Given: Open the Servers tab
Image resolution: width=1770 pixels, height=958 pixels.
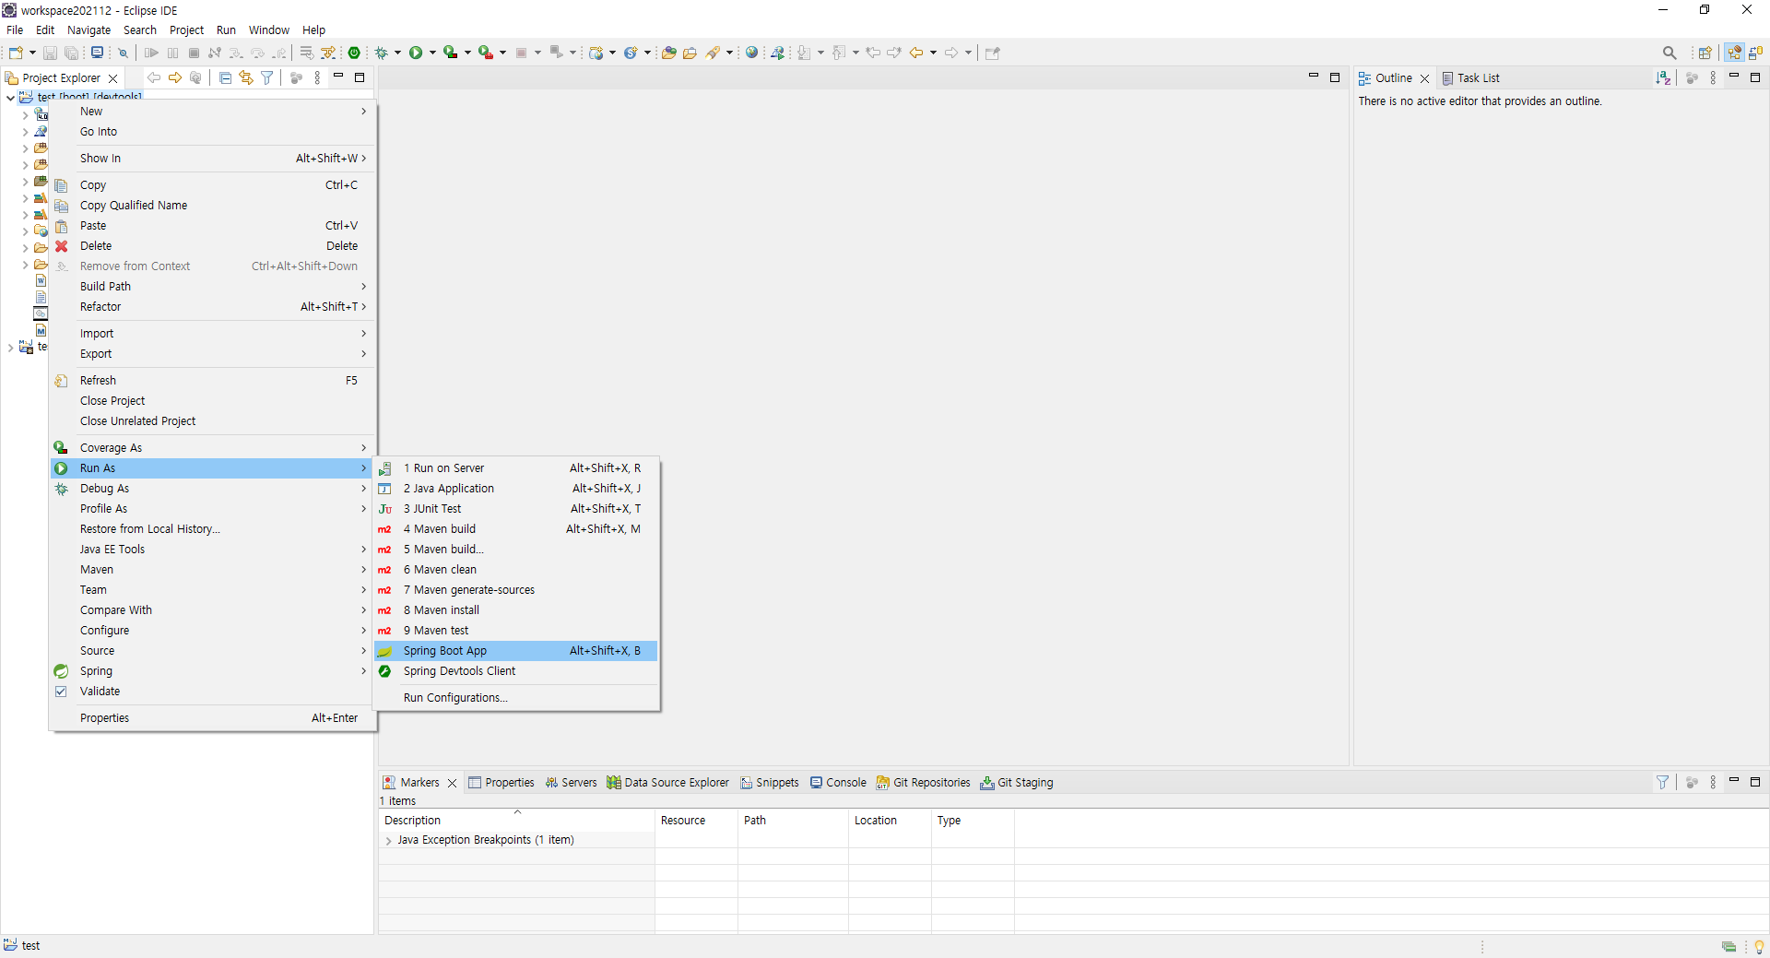Looking at the screenshot, I should click(571, 782).
